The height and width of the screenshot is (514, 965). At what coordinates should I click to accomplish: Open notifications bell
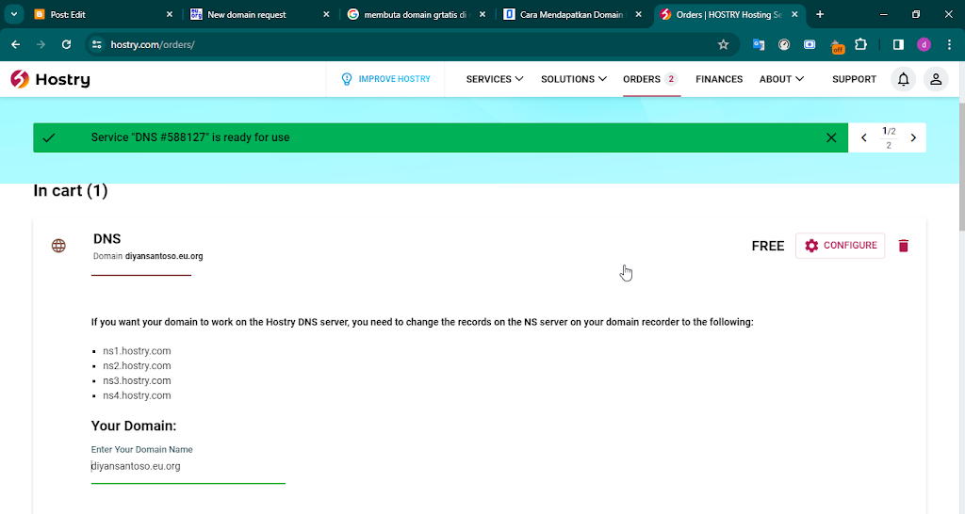[x=903, y=79]
